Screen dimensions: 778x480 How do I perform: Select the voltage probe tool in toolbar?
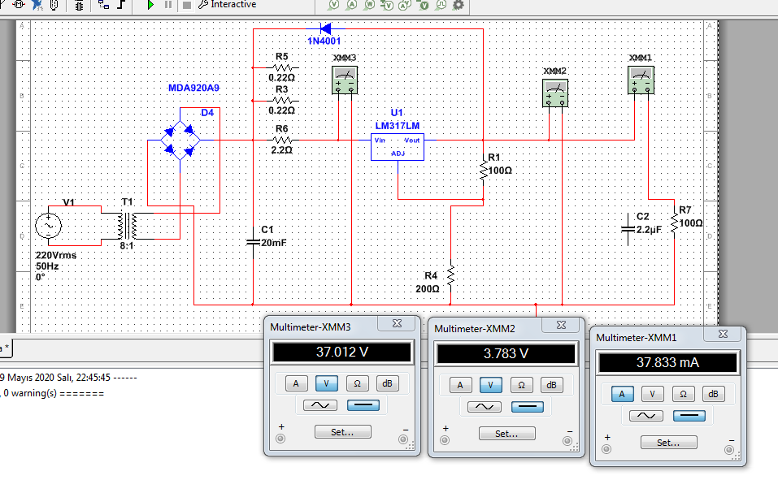(x=333, y=5)
